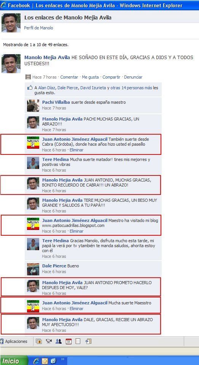Viewport: 199px width, 365px height.
Task: Click Compartir under the post
Action: point(111,77)
